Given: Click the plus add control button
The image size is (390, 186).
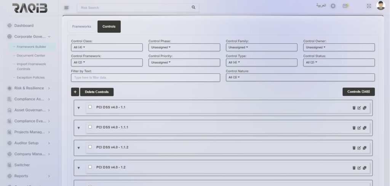Looking at the screenshot, I should pos(75,92).
